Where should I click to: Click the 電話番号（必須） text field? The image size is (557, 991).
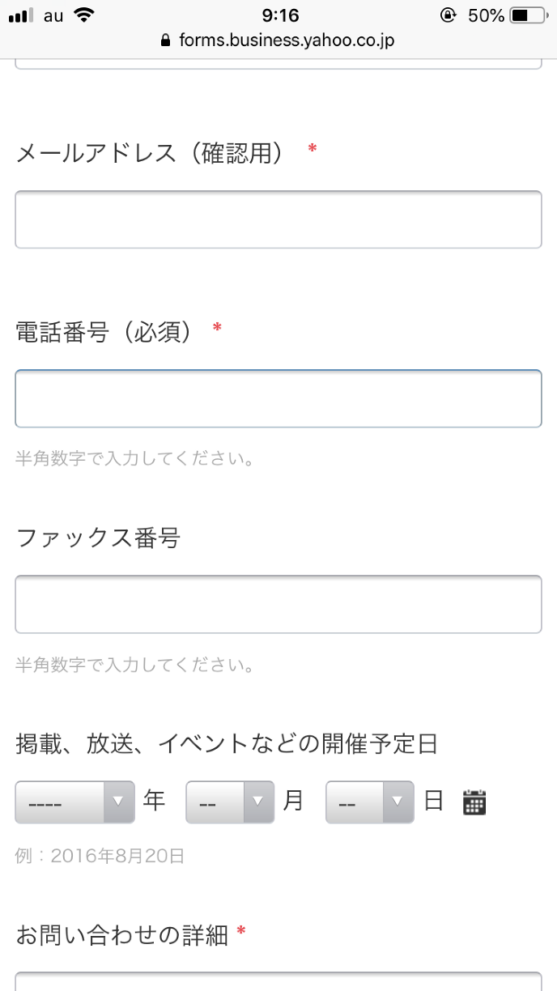(x=278, y=398)
